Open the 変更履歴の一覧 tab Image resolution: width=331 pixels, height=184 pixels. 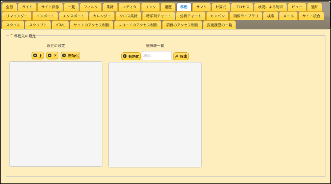(x=219, y=25)
